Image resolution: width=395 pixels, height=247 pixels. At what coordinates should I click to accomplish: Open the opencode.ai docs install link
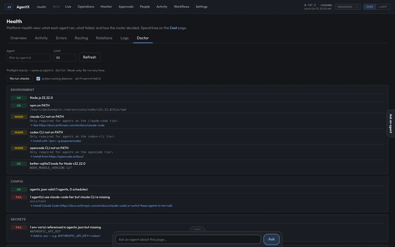[x=57, y=157]
